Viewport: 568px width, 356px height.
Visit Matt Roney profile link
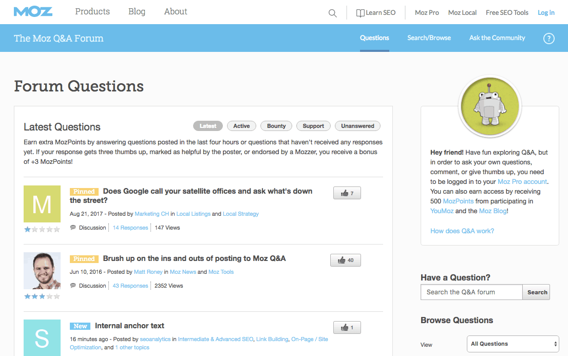coord(148,272)
